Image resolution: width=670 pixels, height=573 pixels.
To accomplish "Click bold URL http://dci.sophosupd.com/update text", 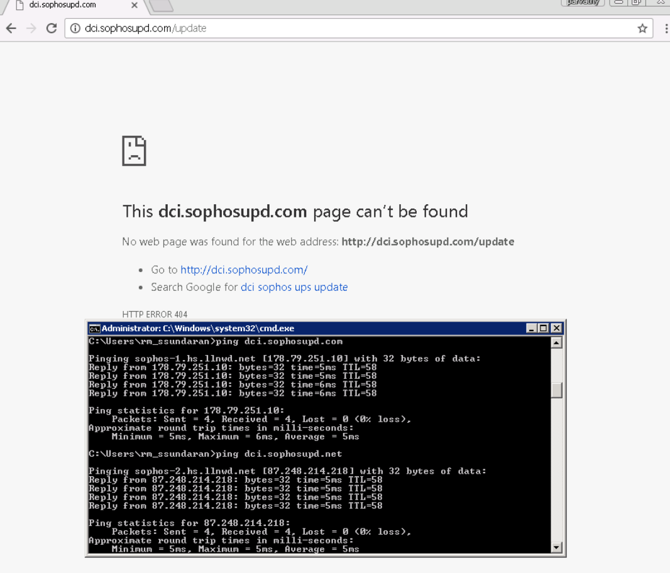I will [x=428, y=241].
